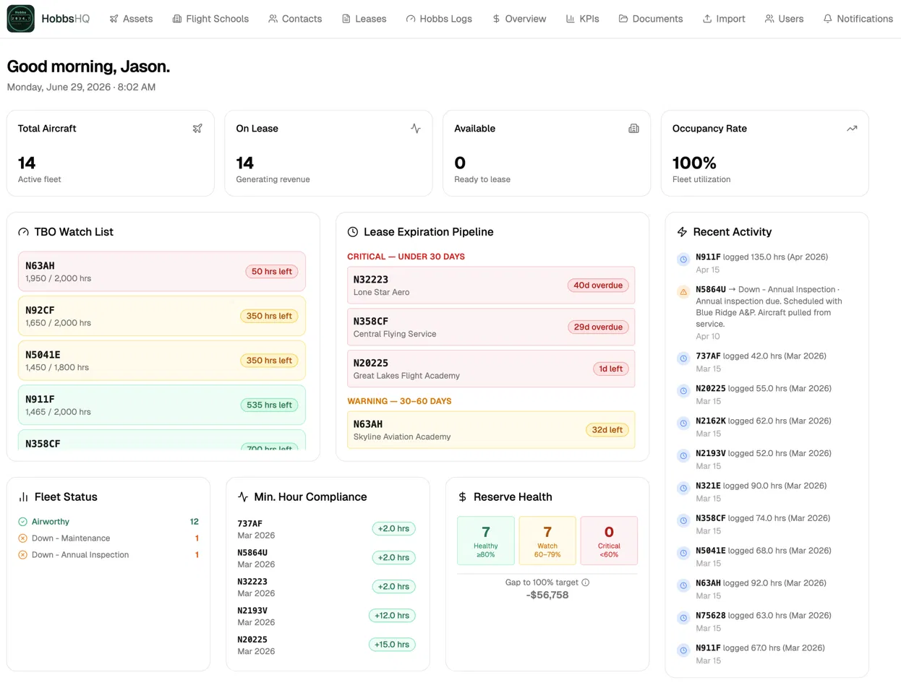The height and width of the screenshot is (688, 901).
Task: Select the Critical <60% reserve tile
Action: [x=609, y=541]
